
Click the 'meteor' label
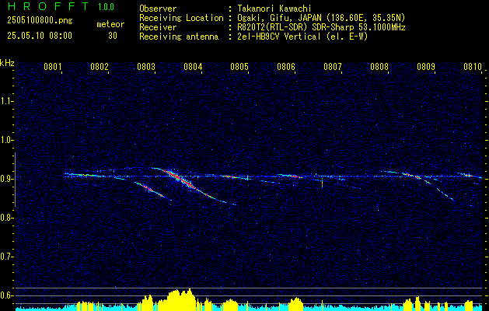pyautogui.click(x=110, y=24)
